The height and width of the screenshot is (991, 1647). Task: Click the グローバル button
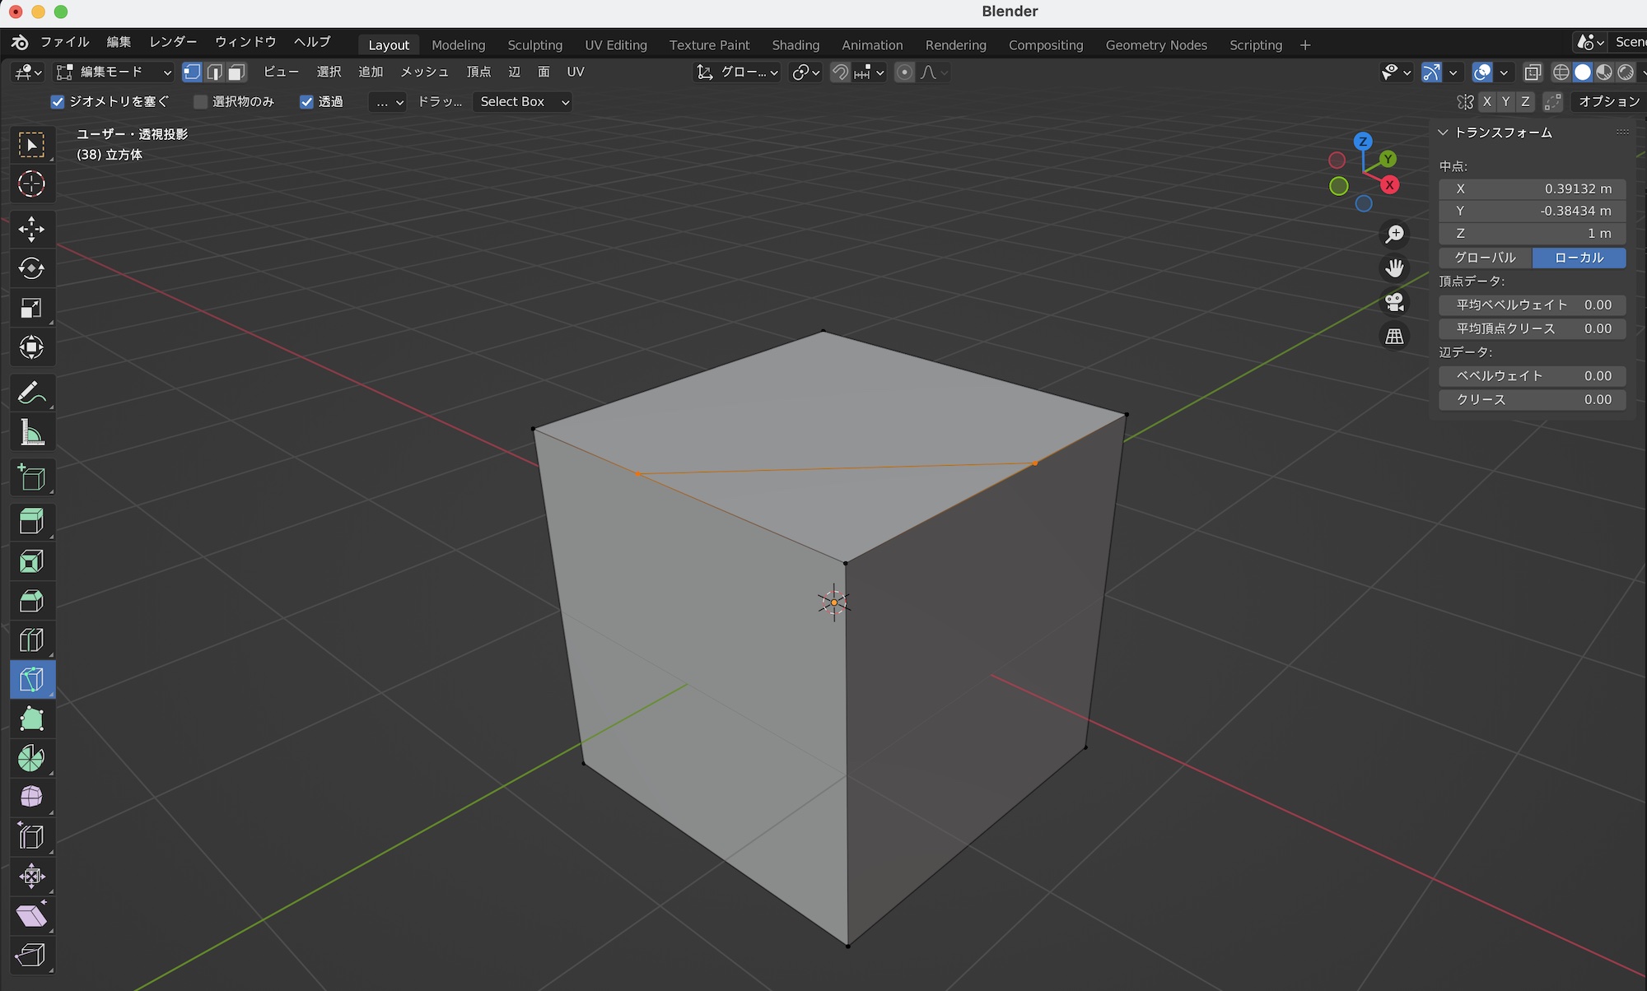pyautogui.click(x=1485, y=258)
